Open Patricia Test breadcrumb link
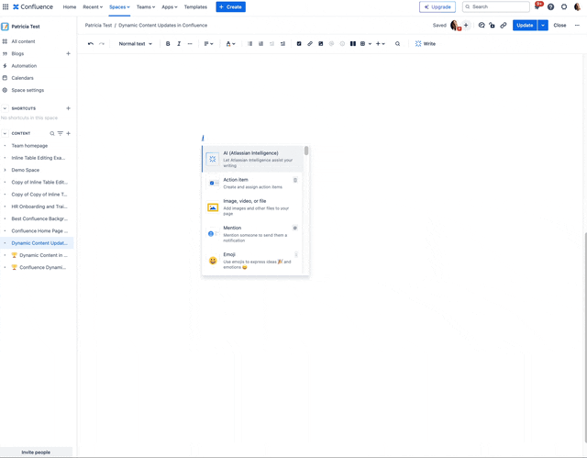This screenshot has width=587, height=458. click(x=98, y=25)
